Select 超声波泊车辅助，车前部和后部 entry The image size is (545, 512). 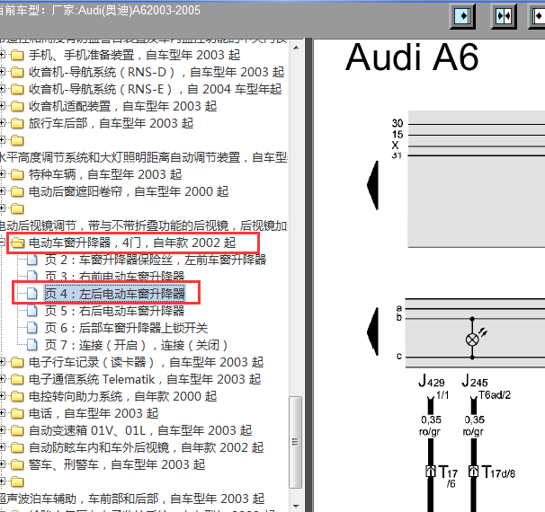132,499
